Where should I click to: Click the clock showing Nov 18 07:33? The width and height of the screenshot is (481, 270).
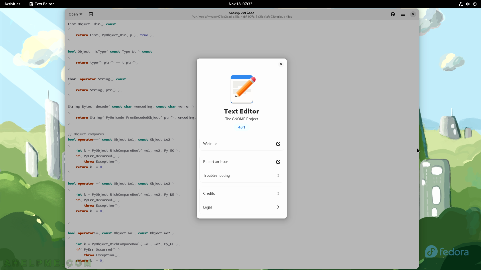(241, 4)
